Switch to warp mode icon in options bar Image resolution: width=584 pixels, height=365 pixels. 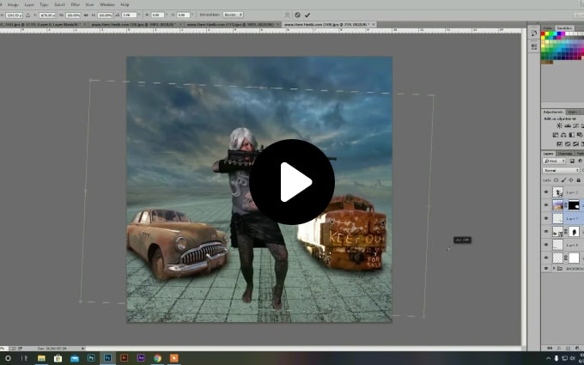[x=287, y=15]
